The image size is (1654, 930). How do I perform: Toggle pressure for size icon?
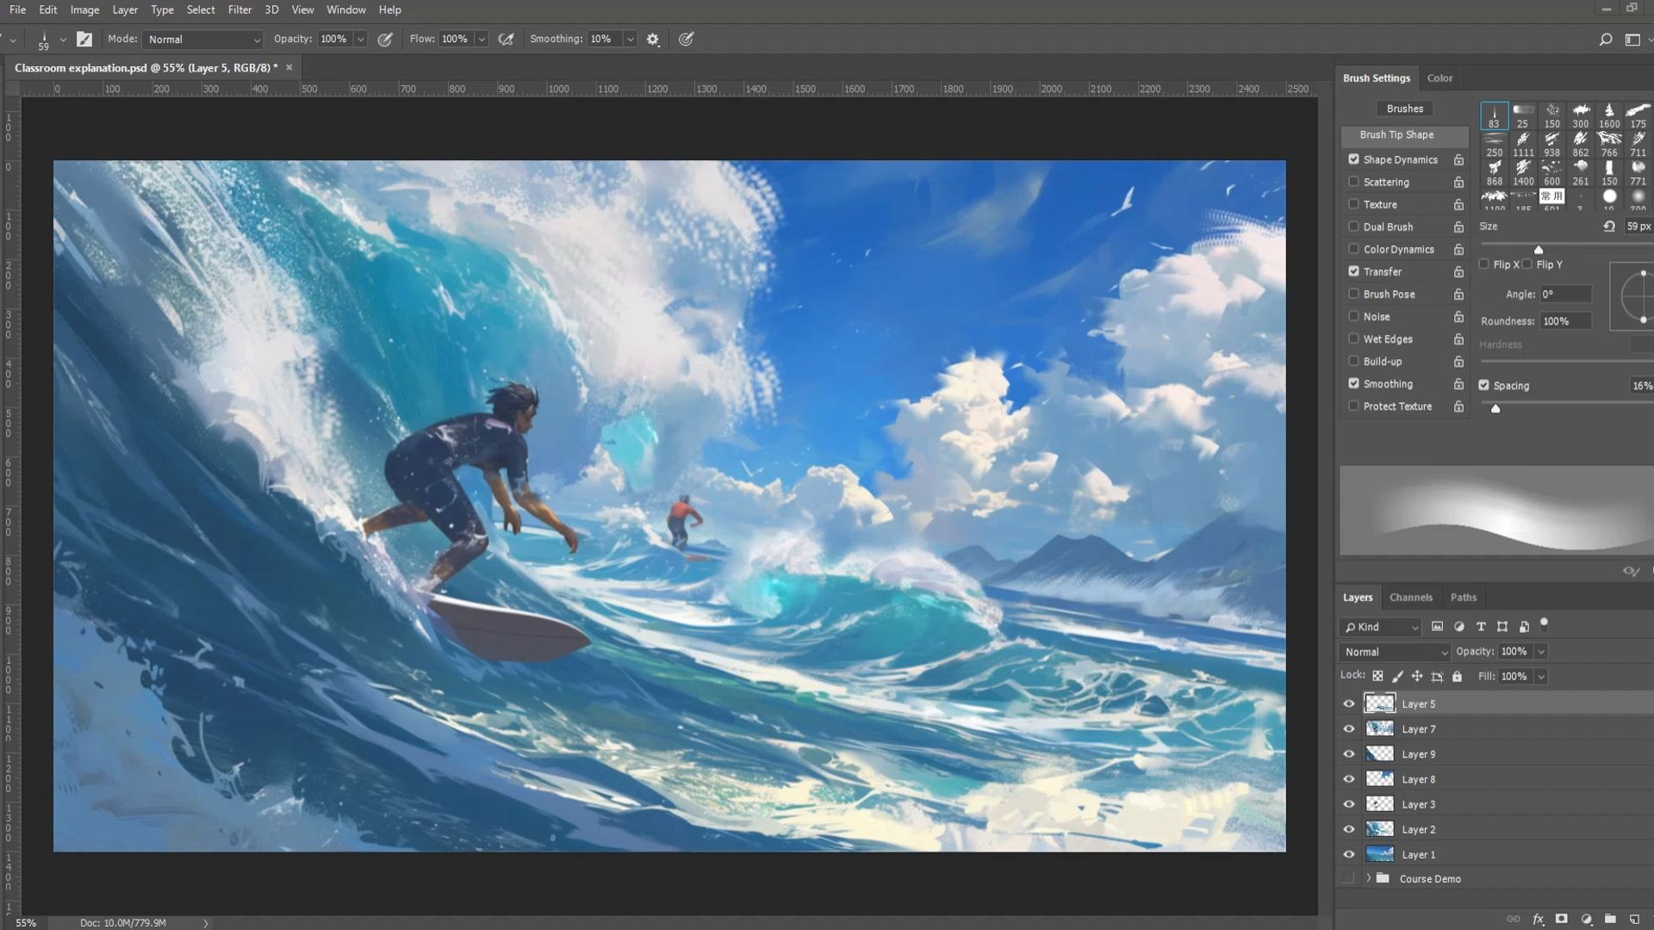point(686,39)
